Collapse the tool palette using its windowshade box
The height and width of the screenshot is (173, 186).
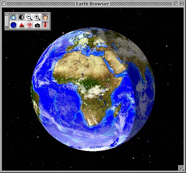(7, 28)
